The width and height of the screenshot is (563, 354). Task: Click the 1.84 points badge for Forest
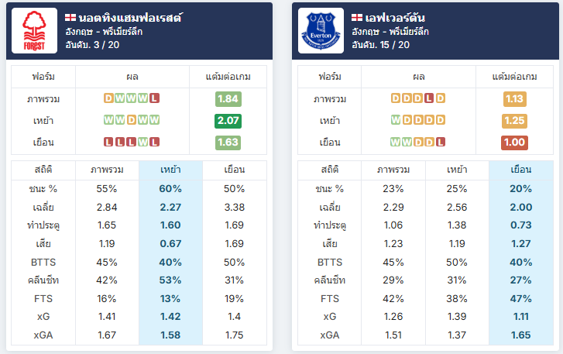coord(228,98)
